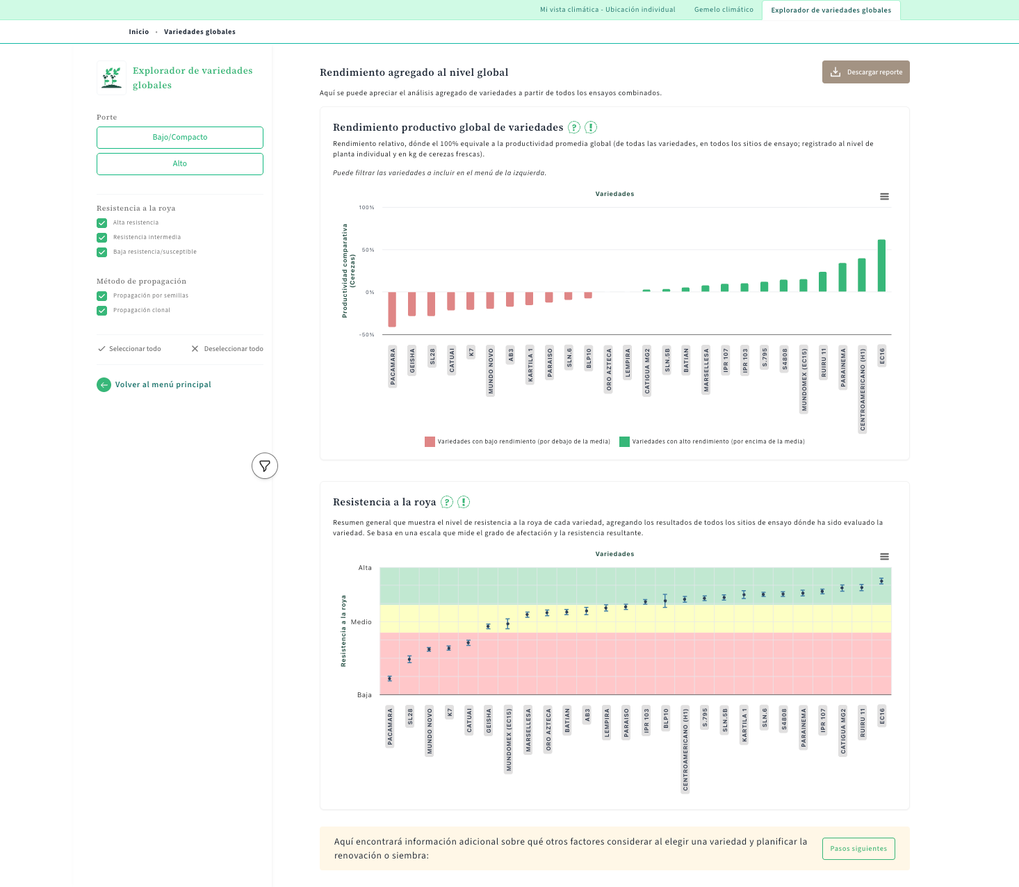
Task: Click the back arrow icon for main menu
Action: [104, 384]
